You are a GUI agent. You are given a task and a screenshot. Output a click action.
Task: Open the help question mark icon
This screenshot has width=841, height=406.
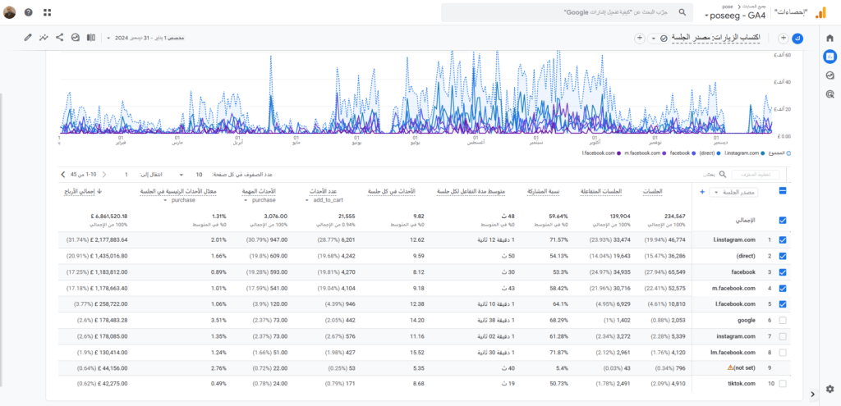point(29,12)
